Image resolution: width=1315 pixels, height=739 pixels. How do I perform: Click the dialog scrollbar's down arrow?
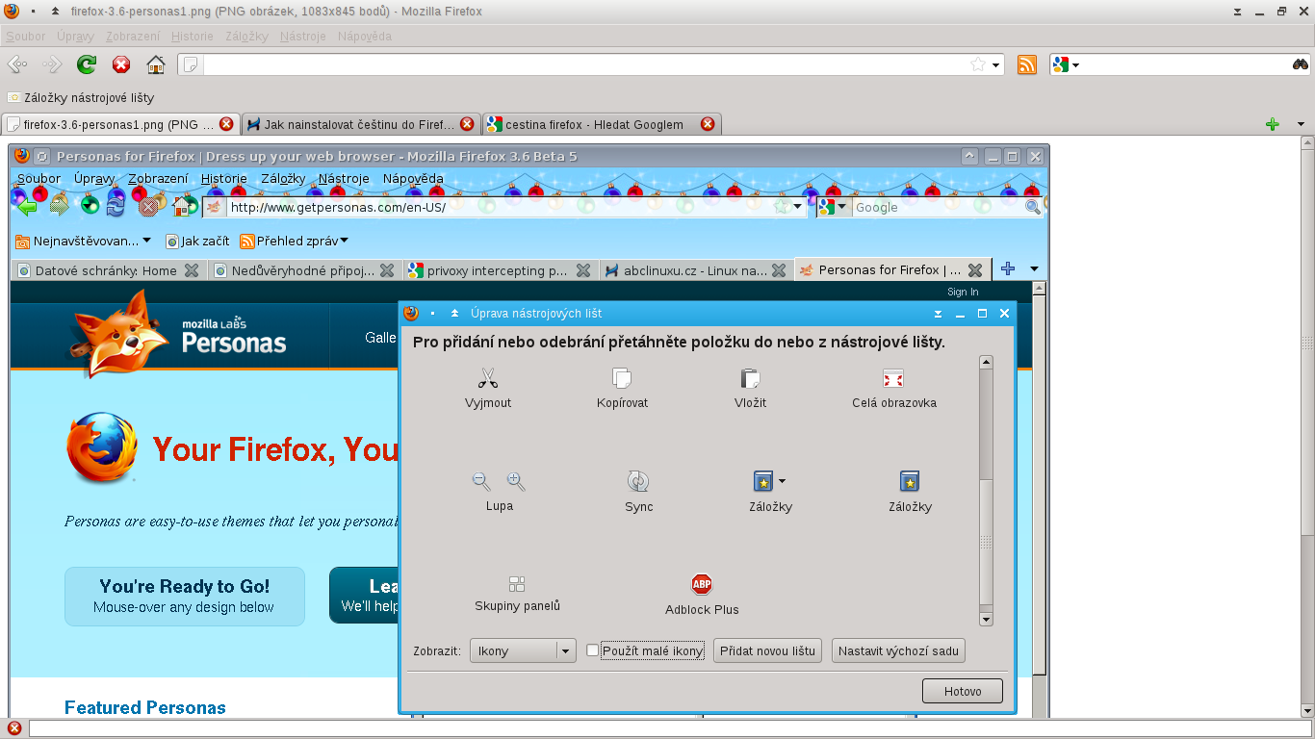(985, 619)
